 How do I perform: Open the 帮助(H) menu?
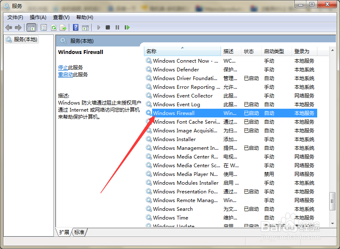click(x=85, y=17)
